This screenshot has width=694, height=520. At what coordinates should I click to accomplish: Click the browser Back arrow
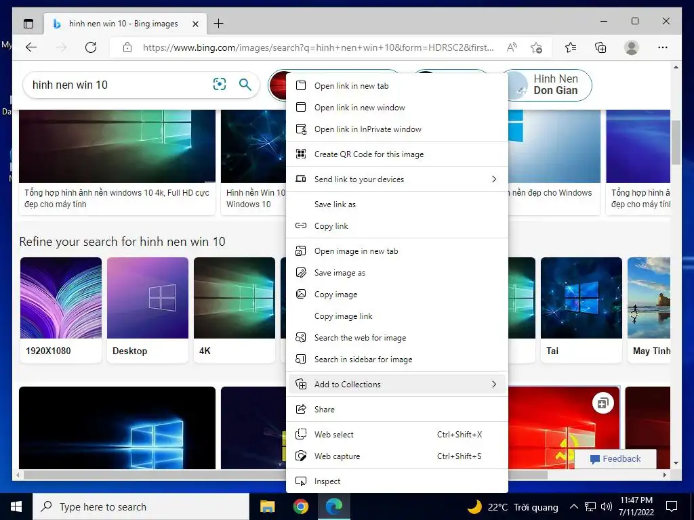pos(31,47)
